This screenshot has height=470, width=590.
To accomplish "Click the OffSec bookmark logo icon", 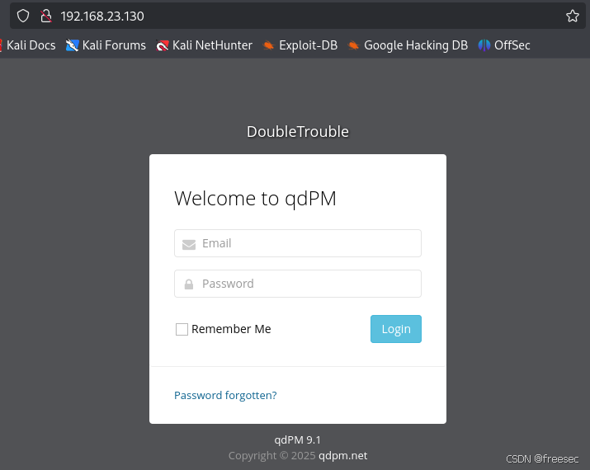I will point(484,45).
